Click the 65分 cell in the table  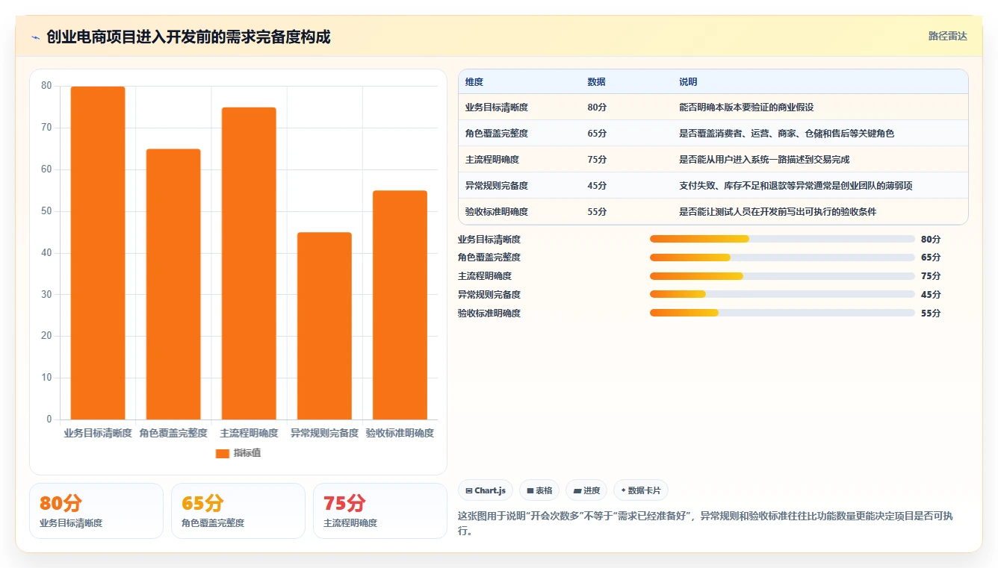tap(597, 134)
